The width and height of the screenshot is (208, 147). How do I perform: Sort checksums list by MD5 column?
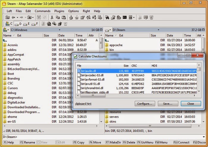[174, 66]
